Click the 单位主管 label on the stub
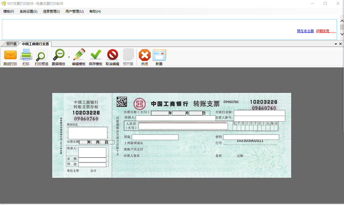The width and height of the screenshot is (344, 205). [x=73, y=170]
